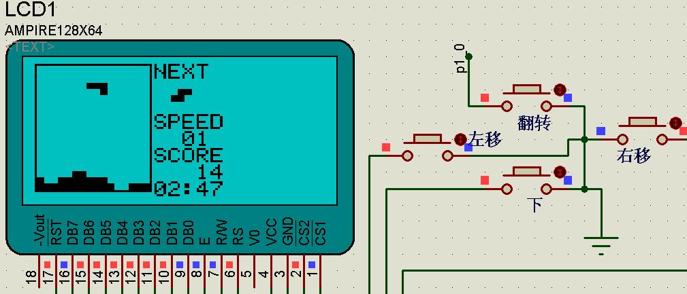Toggle the red latch icon of the 左移 button
Screen dimensions: 687x294
point(460,139)
